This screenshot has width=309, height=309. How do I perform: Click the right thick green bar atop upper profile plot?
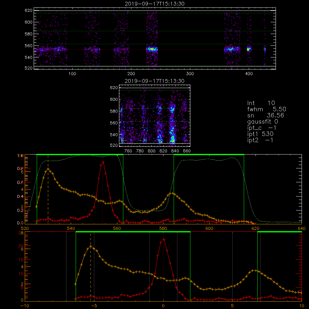[x=209, y=154]
